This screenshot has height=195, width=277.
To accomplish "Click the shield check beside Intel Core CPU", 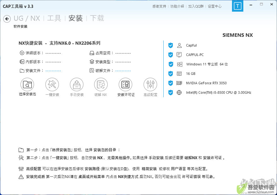I will pyautogui.click(x=171, y=92).
